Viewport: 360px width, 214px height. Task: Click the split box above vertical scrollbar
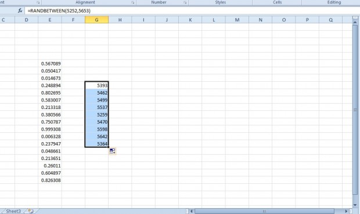coord(355,17)
